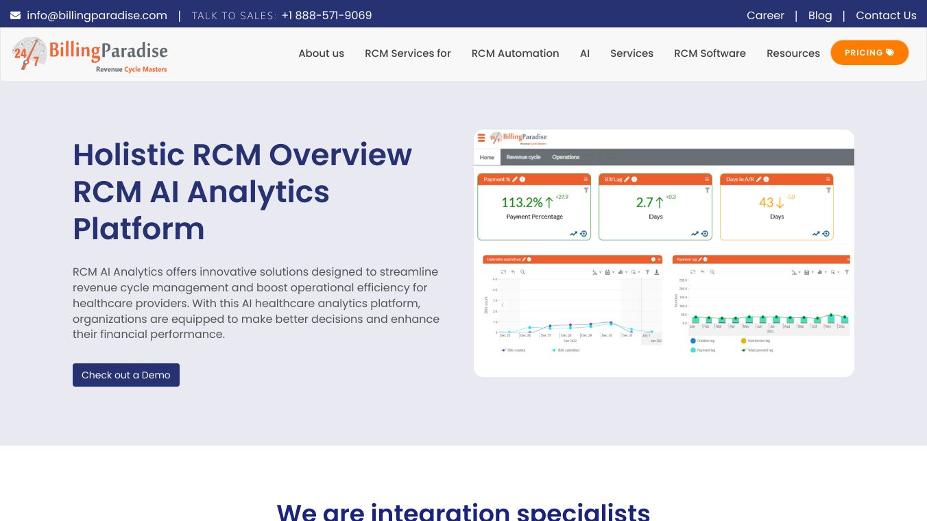Open the Resources menu
Image resolution: width=927 pixels, height=521 pixels.
(x=793, y=53)
